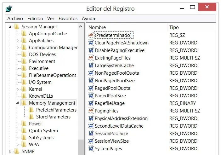Open the Ver menu
The image size is (221, 155).
[x=51, y=19]
